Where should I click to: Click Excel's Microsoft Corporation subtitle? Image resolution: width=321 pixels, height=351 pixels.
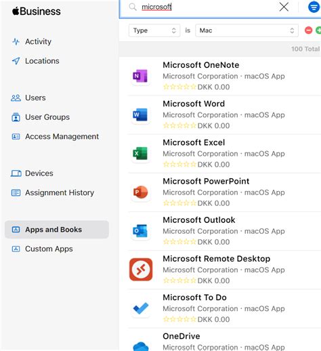coord(200,154)
